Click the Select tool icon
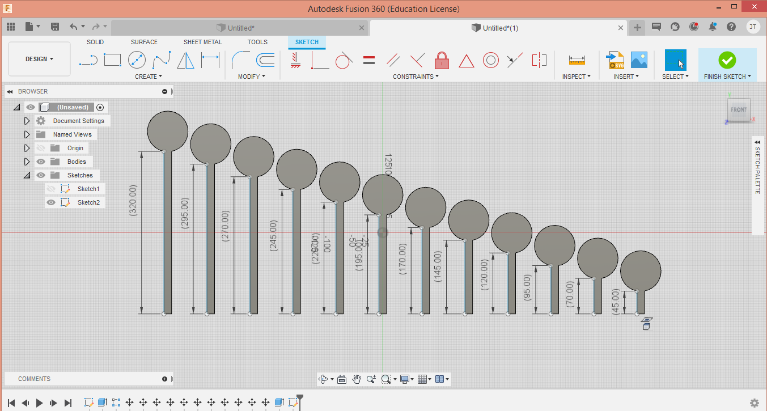The height and width of the screenshot is (411, 767). [x=675, y=60]
